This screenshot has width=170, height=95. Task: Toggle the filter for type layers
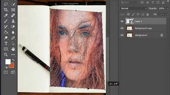(x=153, y=2)
